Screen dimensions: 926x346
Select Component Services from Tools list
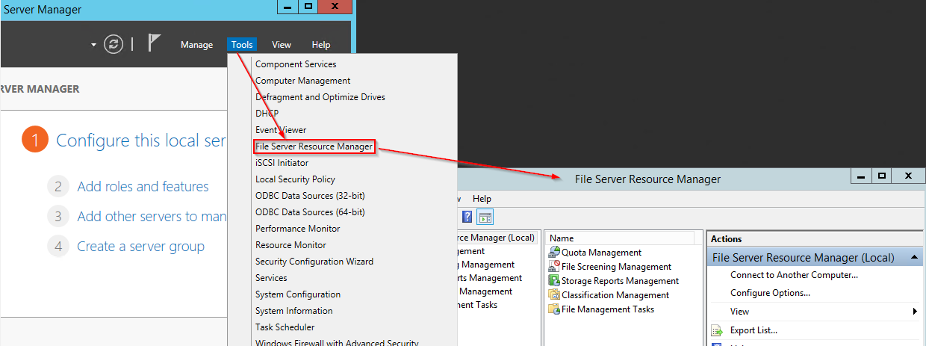click(296, 64)
